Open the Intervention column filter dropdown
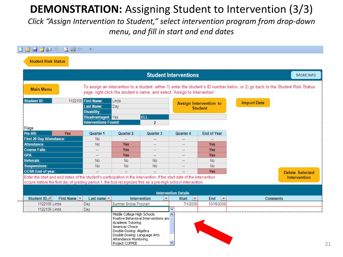Viewport: 343px width, 257px height. [x=166, y=198]
